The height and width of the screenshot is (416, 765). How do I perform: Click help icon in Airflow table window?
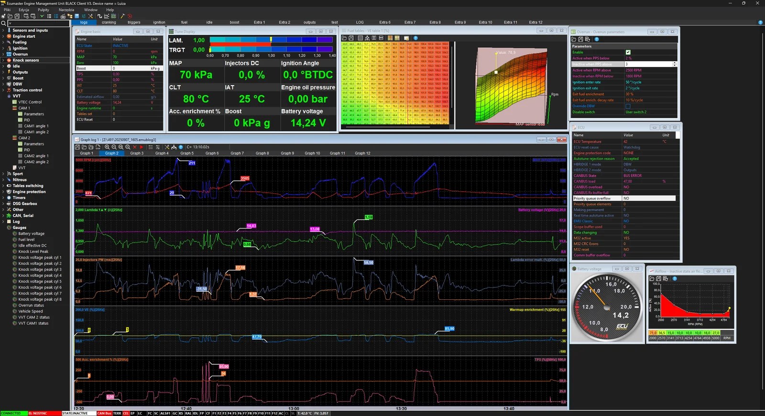(675, 278)
